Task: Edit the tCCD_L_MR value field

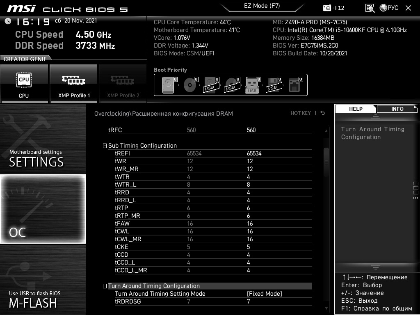Action: click(x=249, y=270)
